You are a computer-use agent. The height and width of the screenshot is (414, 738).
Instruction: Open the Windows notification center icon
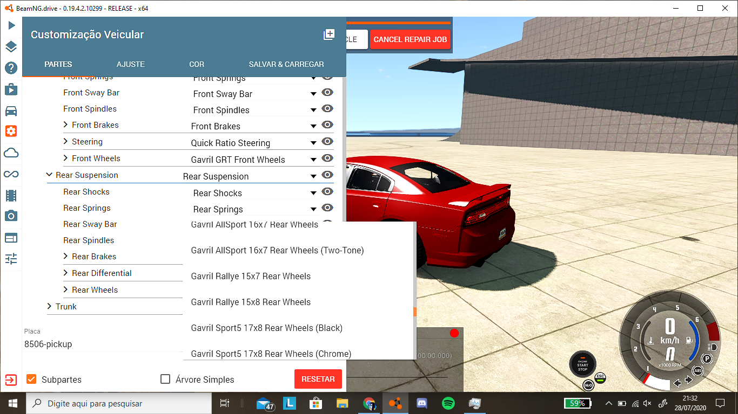point(720,403)
